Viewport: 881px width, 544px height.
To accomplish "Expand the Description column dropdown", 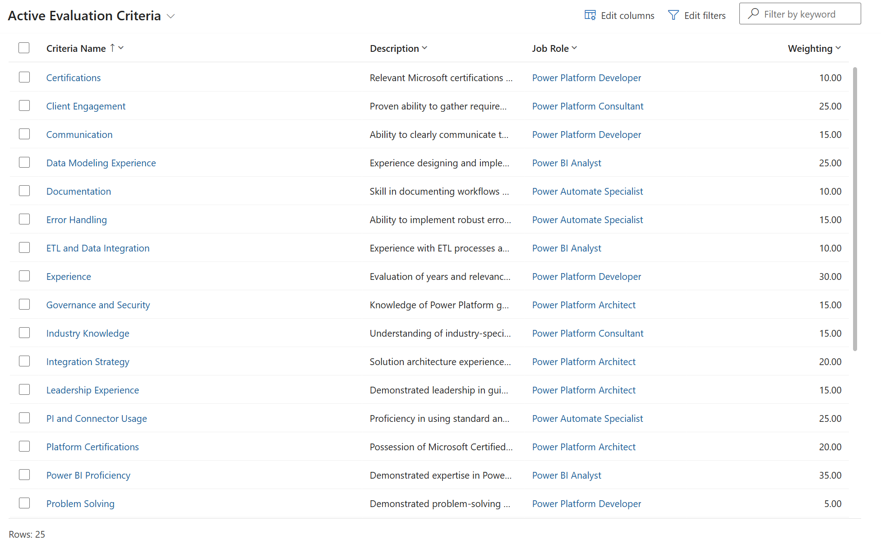I will click(x=424, y=48).
